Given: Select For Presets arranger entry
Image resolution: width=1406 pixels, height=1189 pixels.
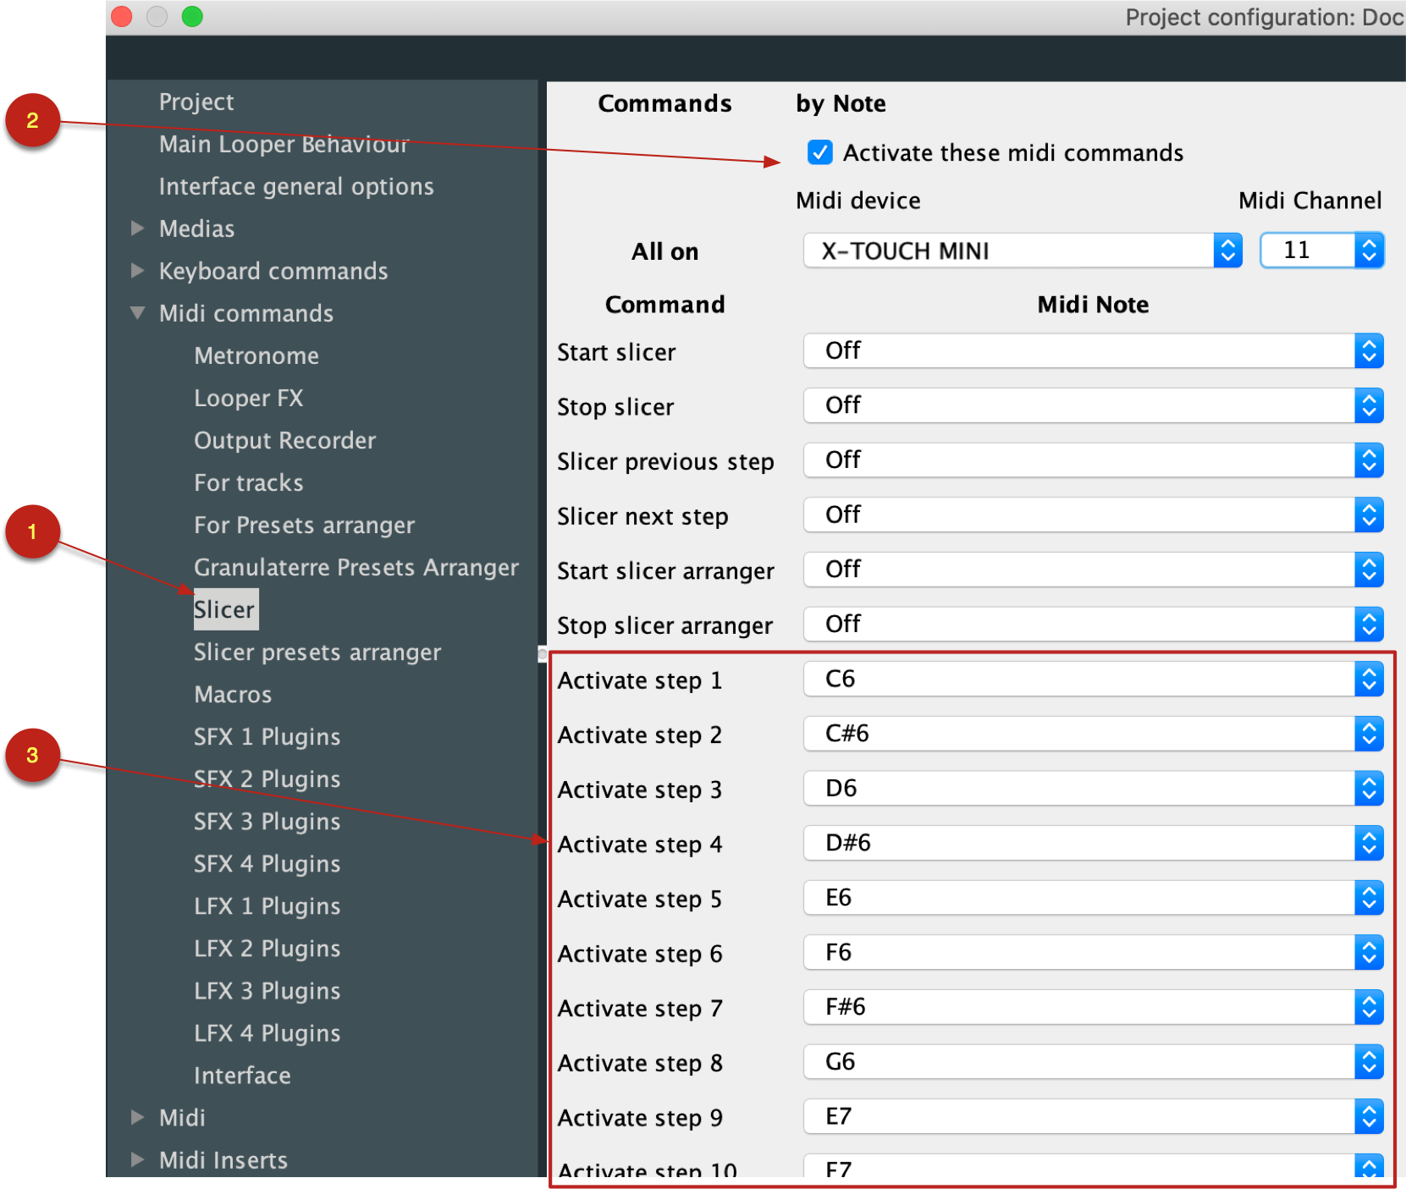Looking at the screenshot, I should coord(304,525).
